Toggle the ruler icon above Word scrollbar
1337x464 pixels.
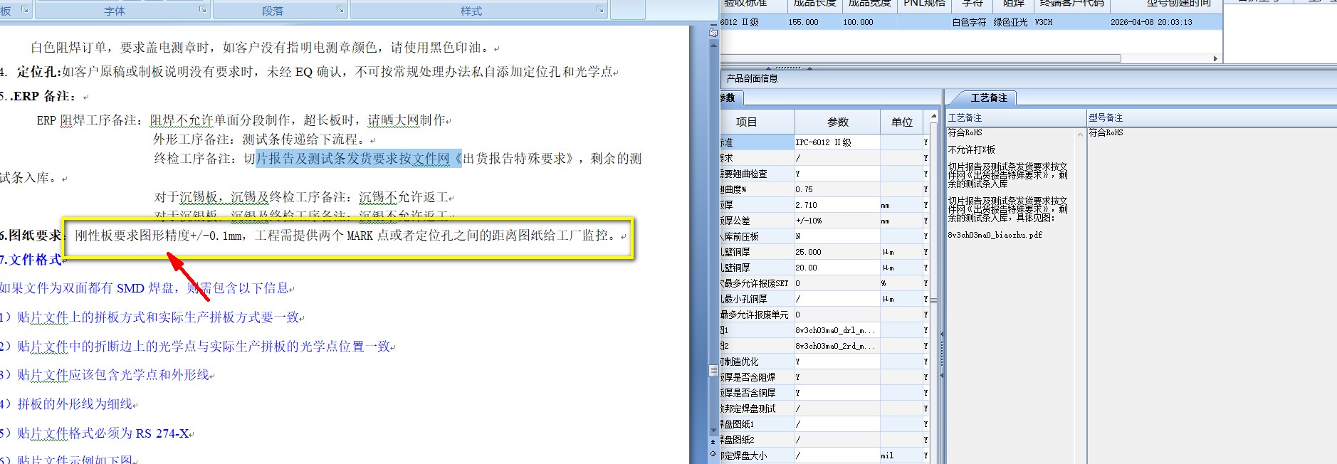click(x=713, y=32)
